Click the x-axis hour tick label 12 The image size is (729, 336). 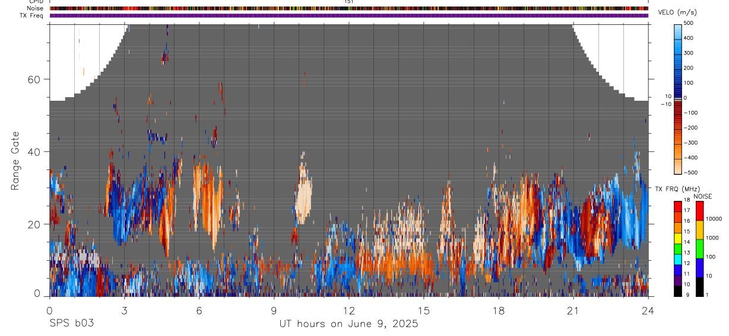coord(348,310)
